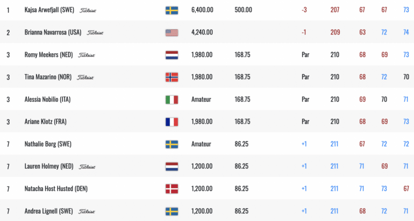Click the Titleist logo next to Andrea Lignell
Viewport: 414px width, 221px height.
(x=87, y=211)
